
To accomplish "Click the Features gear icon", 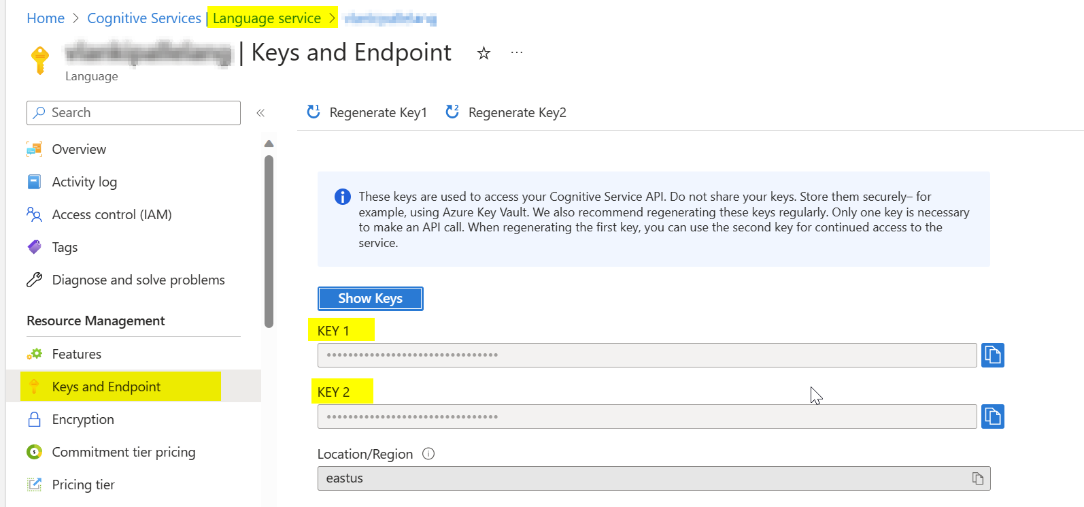I will [34, 354].
